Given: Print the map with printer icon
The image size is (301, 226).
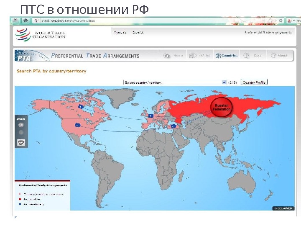Looking at the screenshot, I should coord(21,142).
